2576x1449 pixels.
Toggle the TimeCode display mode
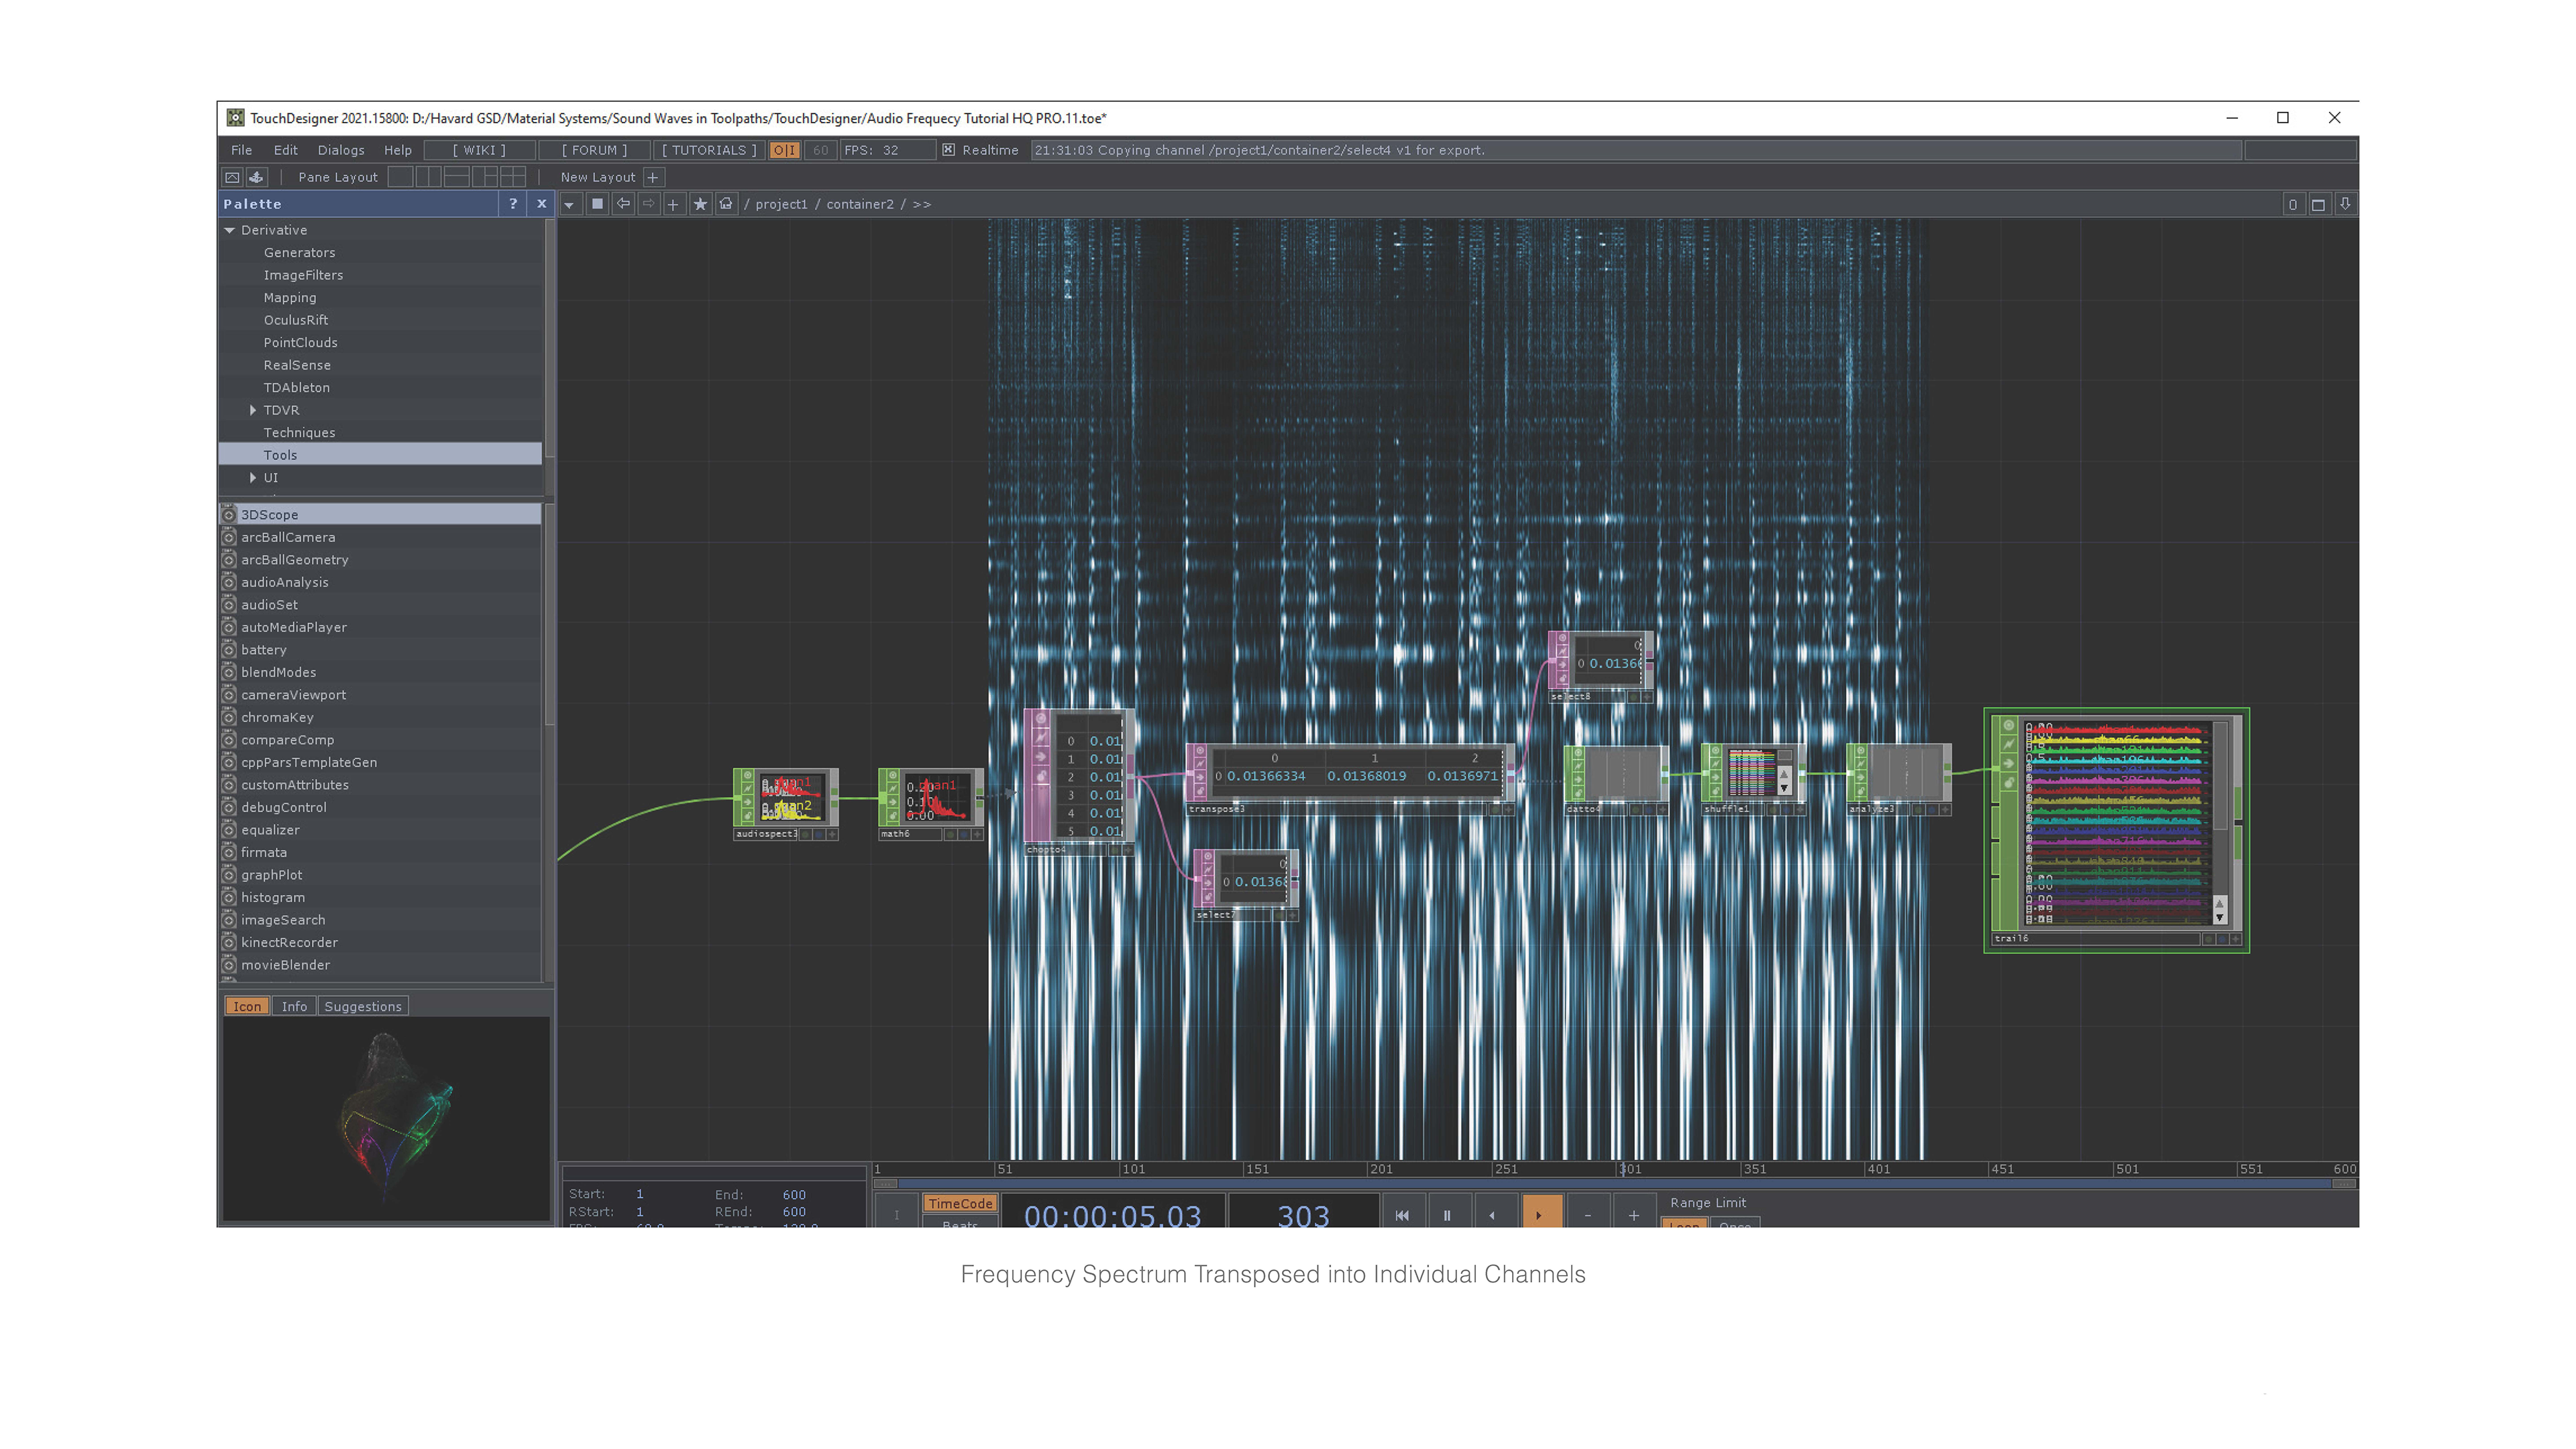point(960,1204)
